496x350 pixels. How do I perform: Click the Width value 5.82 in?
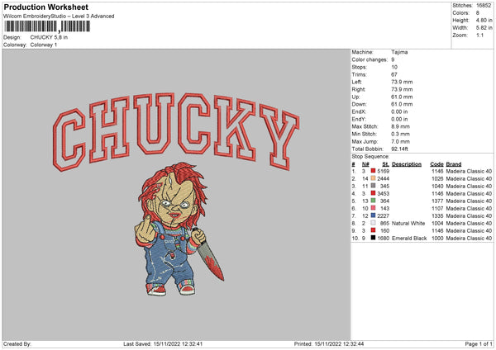(484, 28)
